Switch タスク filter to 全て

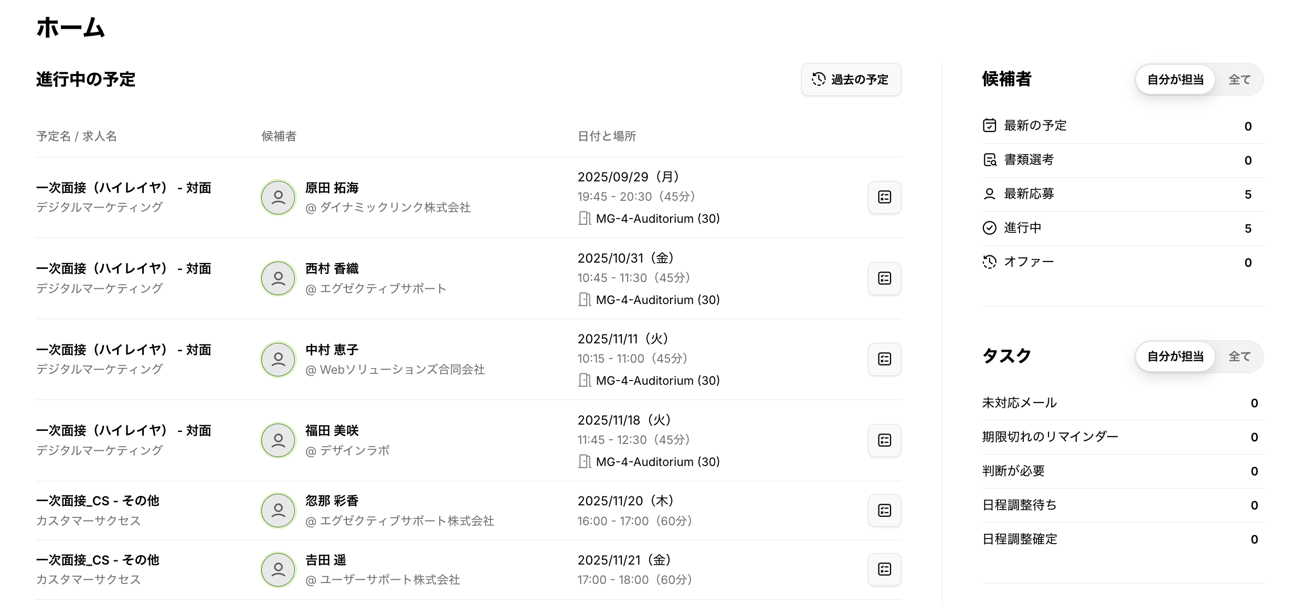1239,356
